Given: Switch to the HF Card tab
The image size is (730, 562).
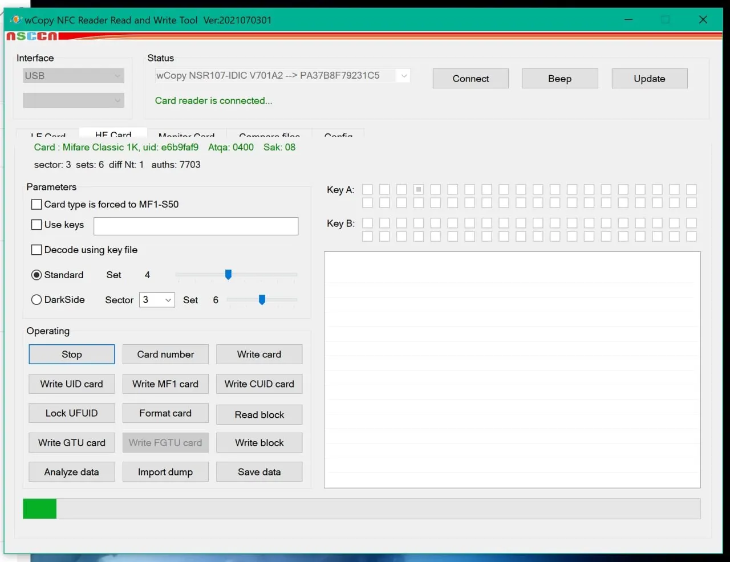Looking at the screenshot, I should [x=113, y=133].
